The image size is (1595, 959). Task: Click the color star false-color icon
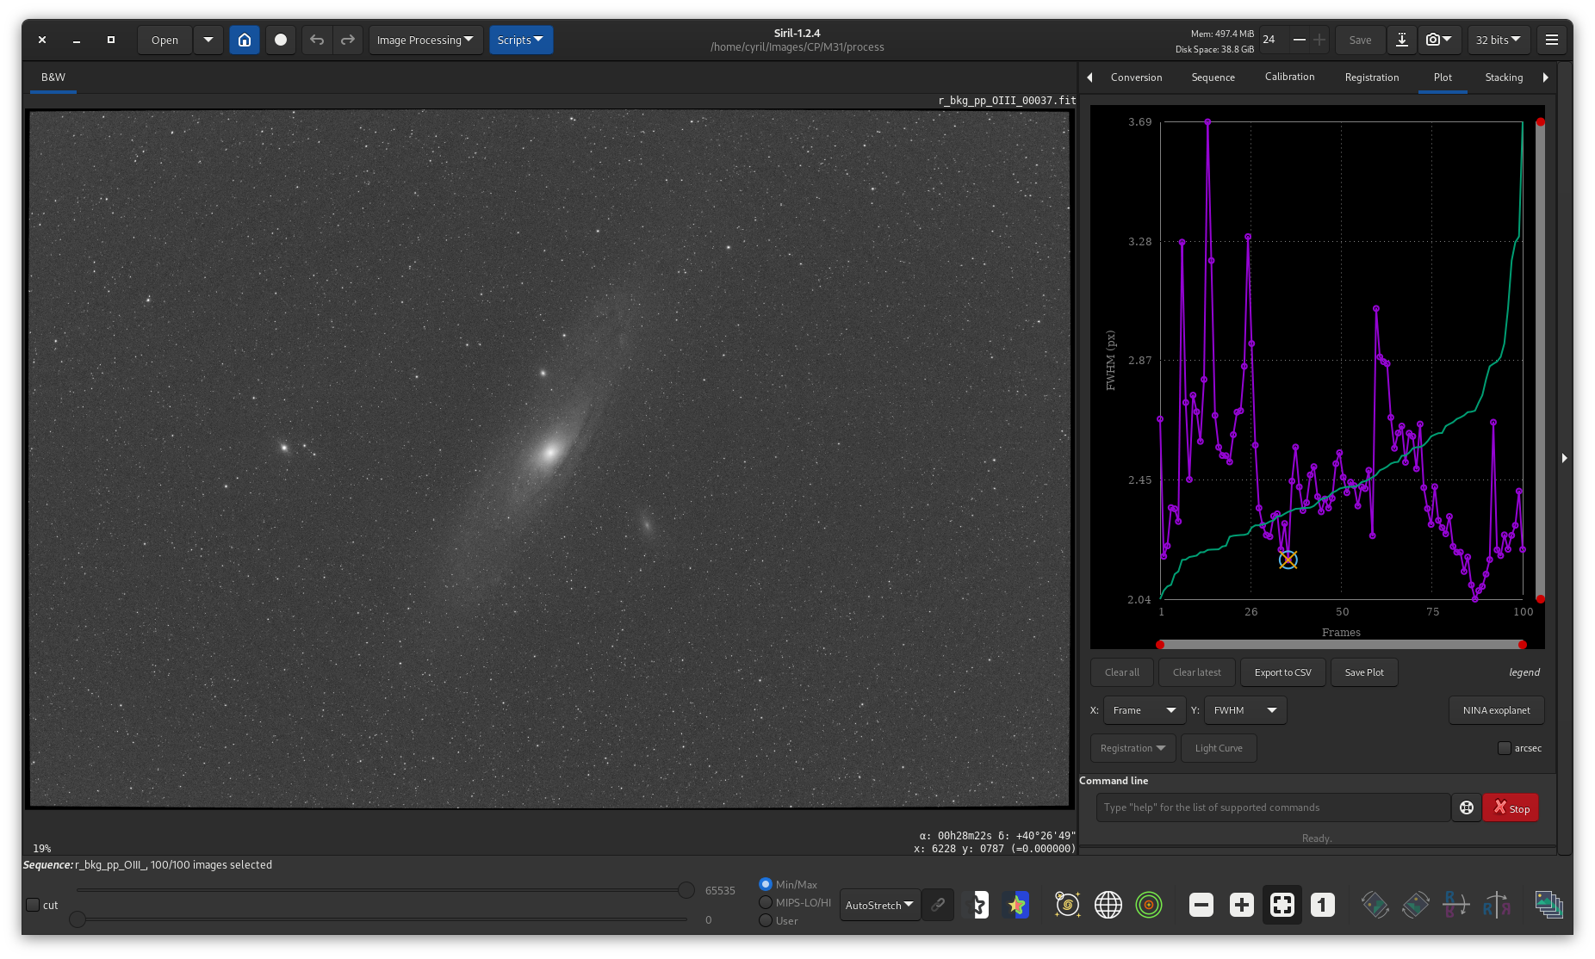point(1017,905)
